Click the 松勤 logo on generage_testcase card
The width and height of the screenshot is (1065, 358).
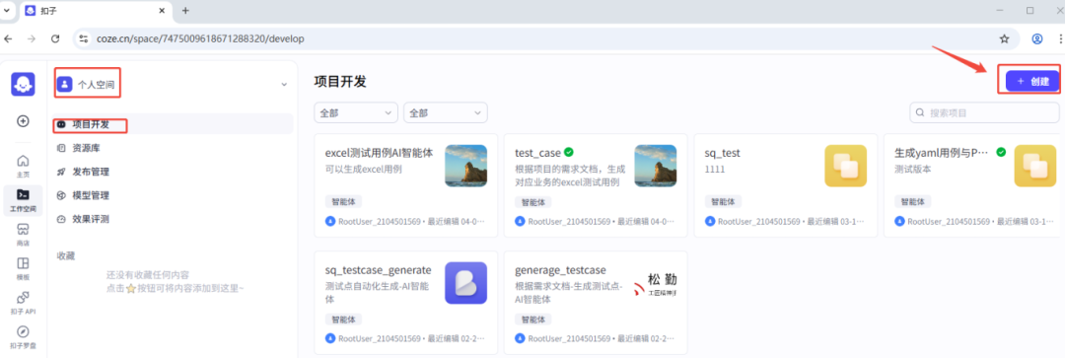click(656, 285)
